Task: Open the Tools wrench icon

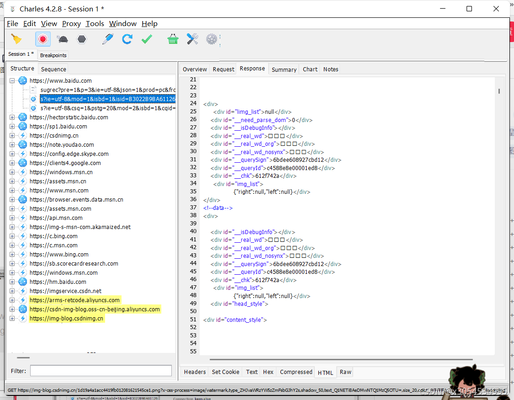Action: tap(192, 39)
